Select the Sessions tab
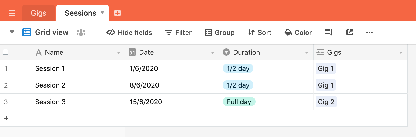This screenshot has height=137, width=416. (80, 13)
